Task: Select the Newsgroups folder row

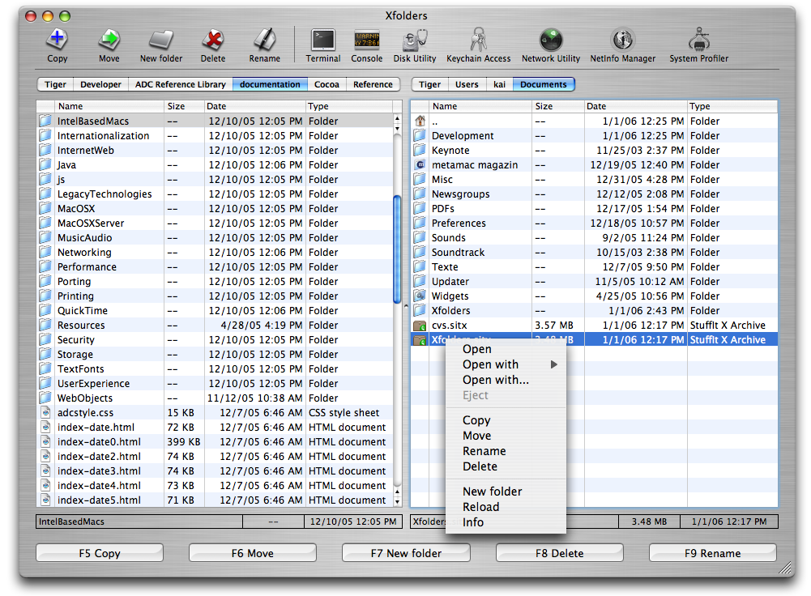Action: [x=595, y=194]
